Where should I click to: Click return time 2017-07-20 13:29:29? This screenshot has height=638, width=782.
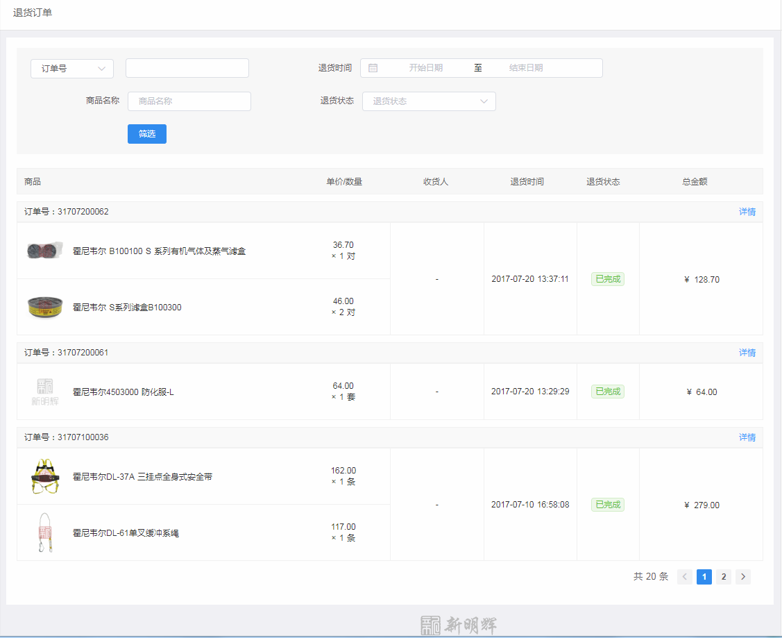[x=530, y=392]
